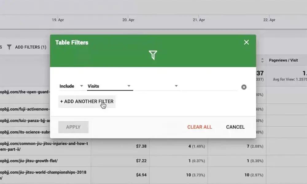307x184 pixels.
Task: Open the Include dropdown
Action: 71,86
